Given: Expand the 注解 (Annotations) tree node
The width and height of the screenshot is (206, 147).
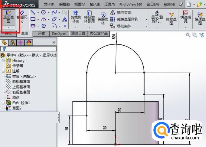Looking at the screenshot, I should (x=3, y=71).
